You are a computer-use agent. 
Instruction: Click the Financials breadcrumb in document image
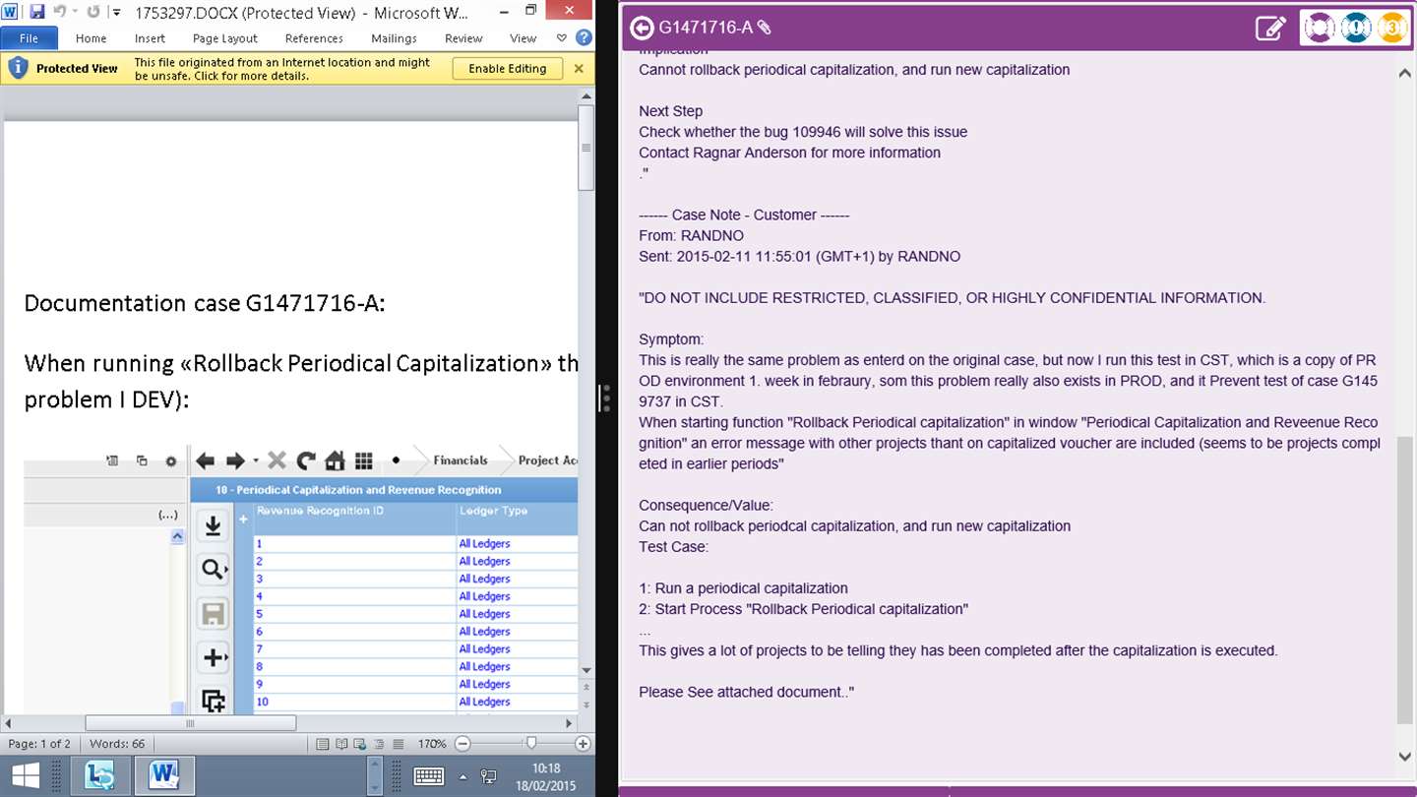(x=461, y=460)
